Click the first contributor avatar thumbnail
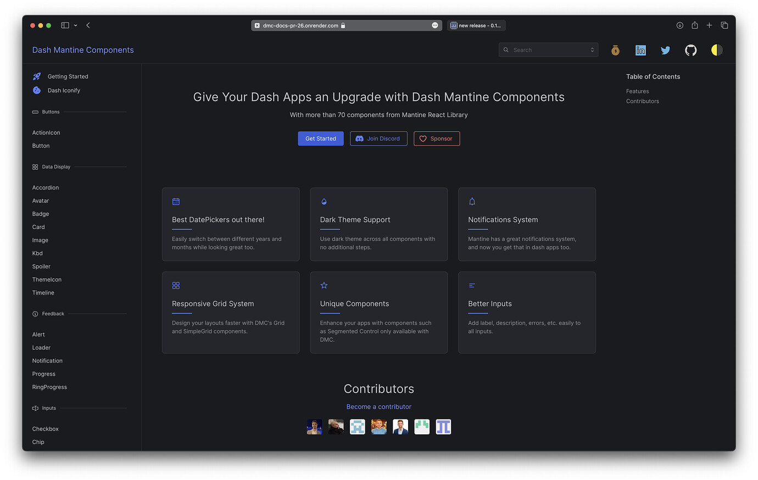758x480 pixels. point(314,427)
